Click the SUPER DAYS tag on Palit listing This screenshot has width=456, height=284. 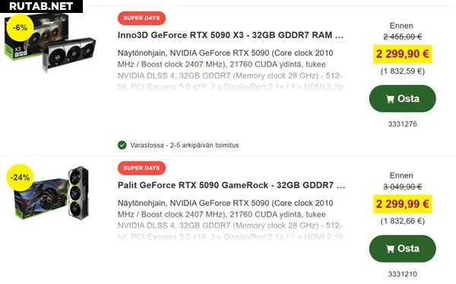pos(141,168)
